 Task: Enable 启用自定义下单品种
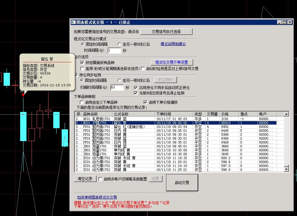pos(82,102)
